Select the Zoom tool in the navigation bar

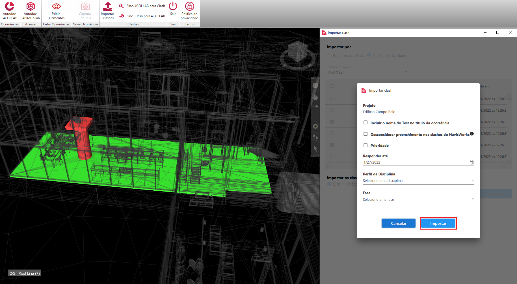point(316,107)
